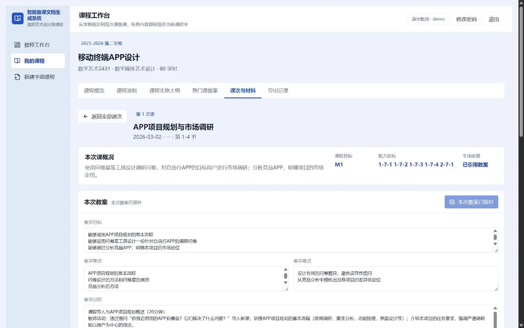Switch to the 课程概览 tab
524x328 pixels.
(x=94, y=91)
